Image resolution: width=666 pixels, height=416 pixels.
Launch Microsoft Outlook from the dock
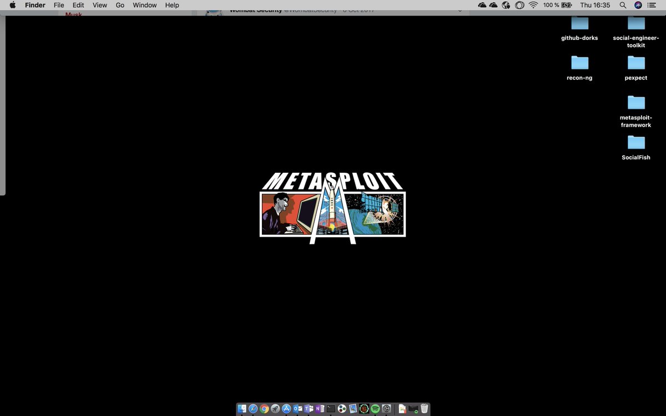coord(297,409)
